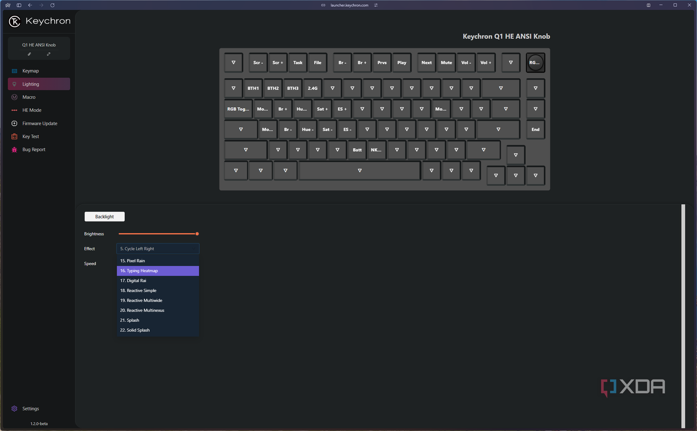The height and width of the screenshot is (431, 697).
Task: Open the Keymap section icon
Action: (14, 71)
